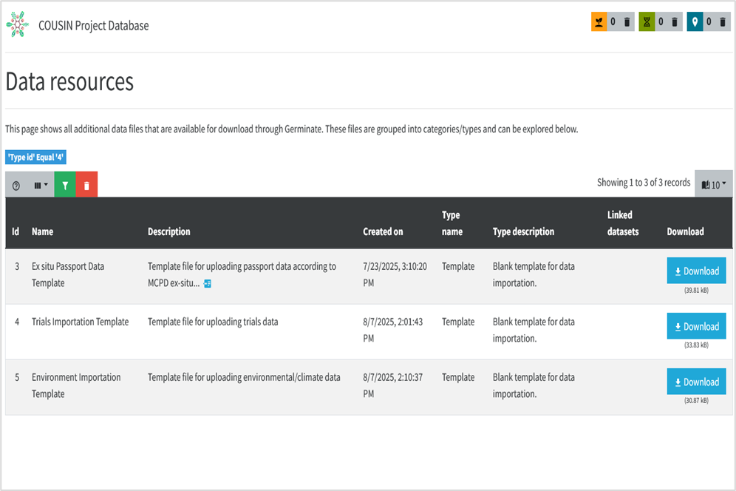736x491 pixels.
Task: Clear marked germplasm with its trash icon
Action: [x=627, y=22]
